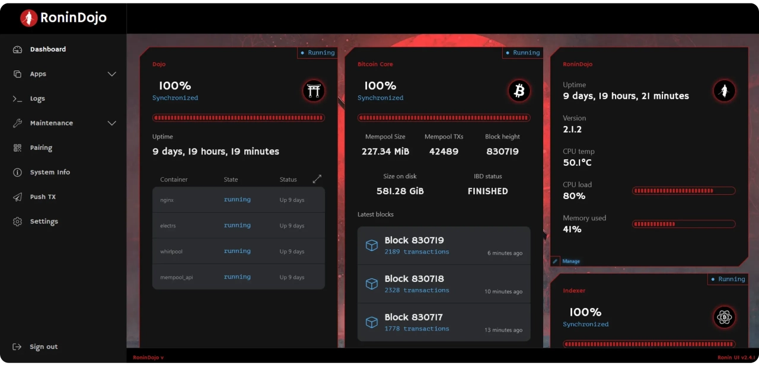759x366 pixels.
Task: Click the Logs terminal prompt icon
Action: (x=18, y=99)
